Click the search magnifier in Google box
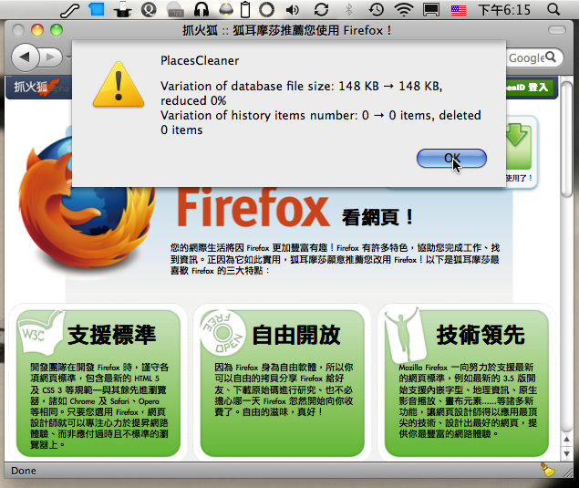The height and width of the screenshot is (488, 579). pyautogui.click(x=551, y=57)
